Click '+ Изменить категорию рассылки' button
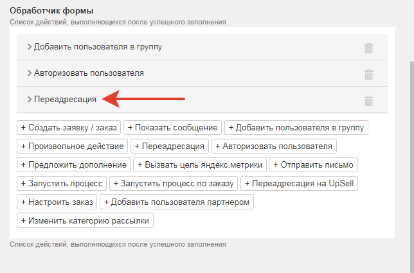 [x=85, y=220]
